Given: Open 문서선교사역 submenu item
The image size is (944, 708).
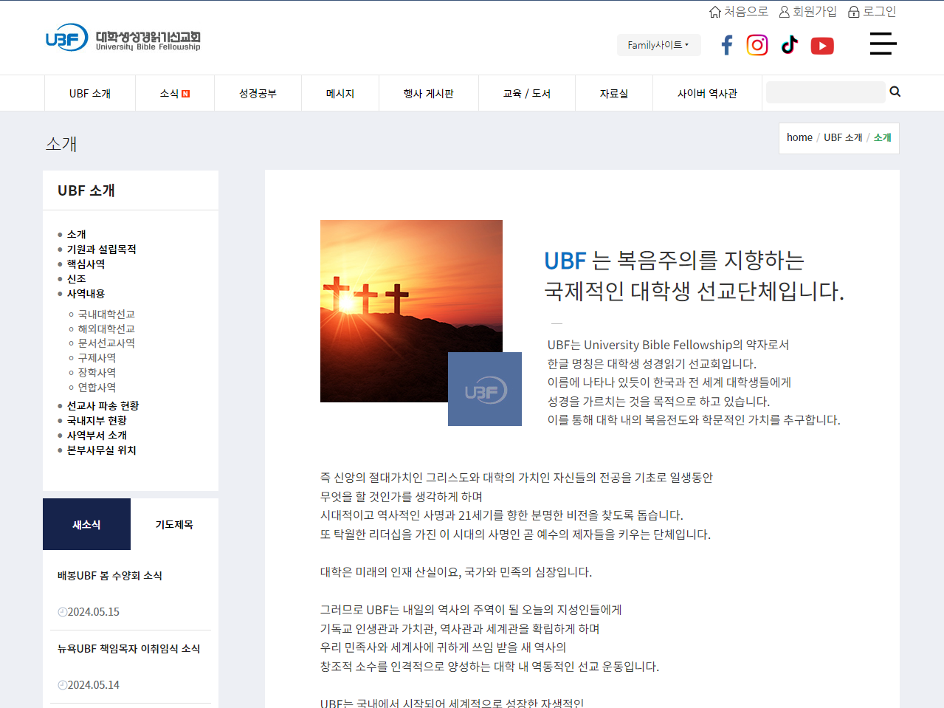Looking at the screenshot, I should click(x=106, y=343).
